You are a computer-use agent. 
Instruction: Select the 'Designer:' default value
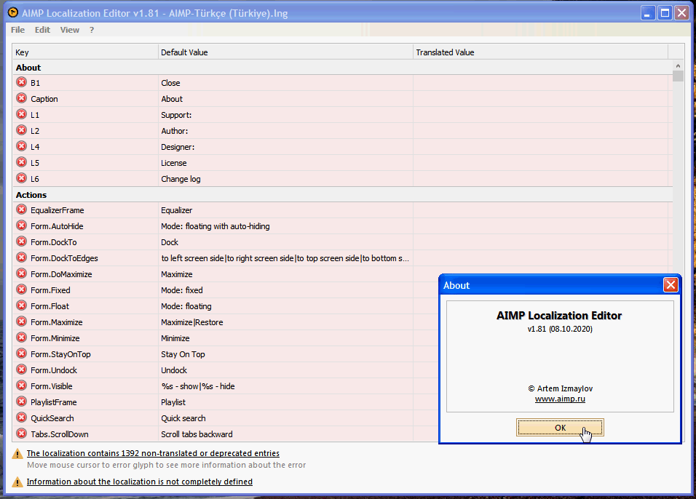pos(285,147)
